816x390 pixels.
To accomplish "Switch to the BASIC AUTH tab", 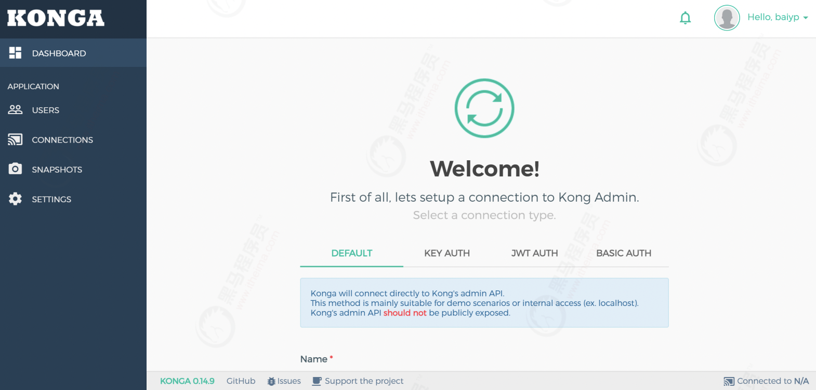I will coord(624,253).
